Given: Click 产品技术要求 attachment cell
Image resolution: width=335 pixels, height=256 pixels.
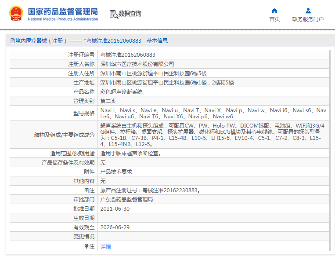Looking at the screenshot, I should tap(213, 172).
